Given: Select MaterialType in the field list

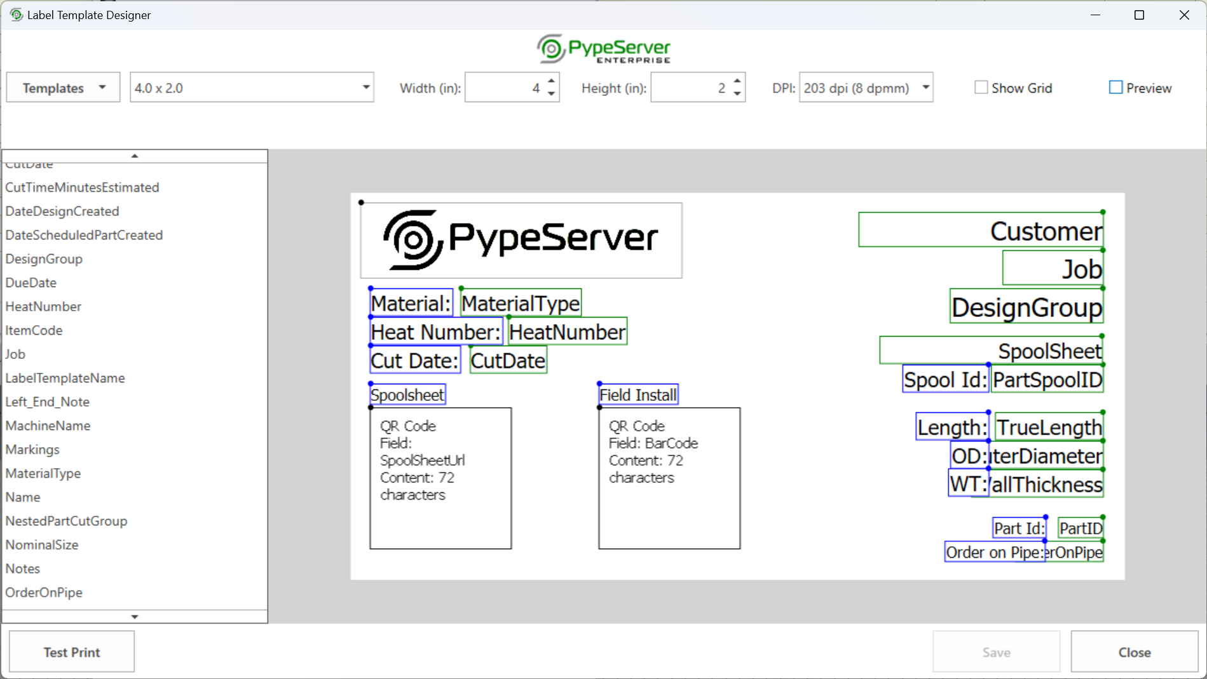Looking at the screenshot, I should [x=43, y=473].
